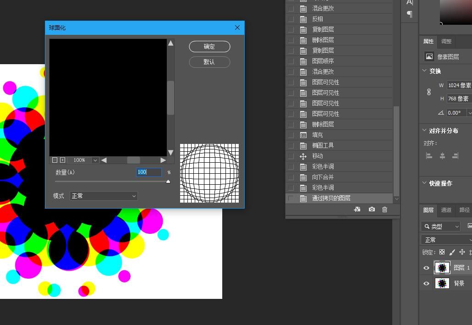Set history brush source at 反相 state
The width and height of the screenshot is (472, 325).
pos(291,19)
